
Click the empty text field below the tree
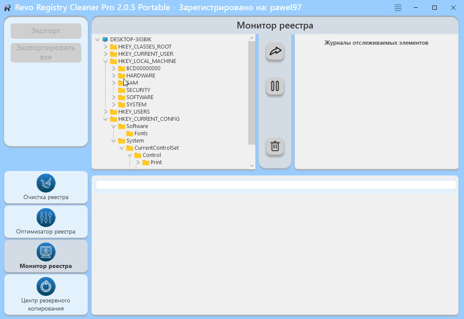click(276, 185)
